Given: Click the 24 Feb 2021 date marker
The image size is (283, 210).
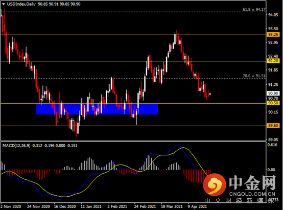Looking at the screenshot, I should tap(145, 206).
